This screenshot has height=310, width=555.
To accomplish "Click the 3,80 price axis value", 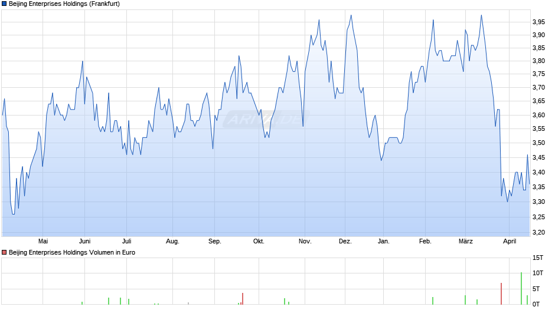I will (x=538, y=61).
